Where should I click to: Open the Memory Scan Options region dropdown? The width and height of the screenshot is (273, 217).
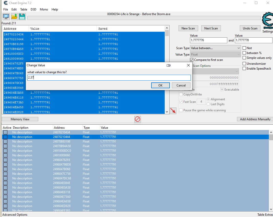216,71
